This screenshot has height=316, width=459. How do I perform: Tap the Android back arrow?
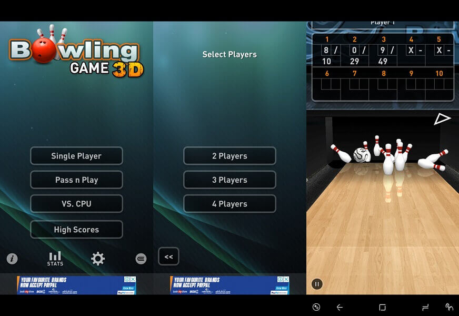340,307
